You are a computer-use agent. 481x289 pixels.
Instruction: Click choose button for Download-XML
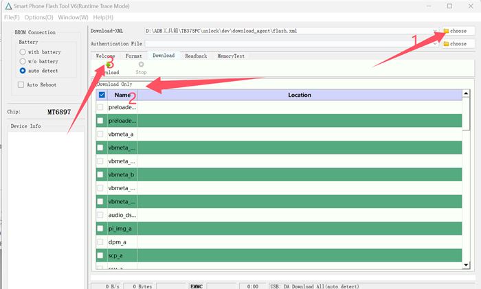(x=458, y=31)
